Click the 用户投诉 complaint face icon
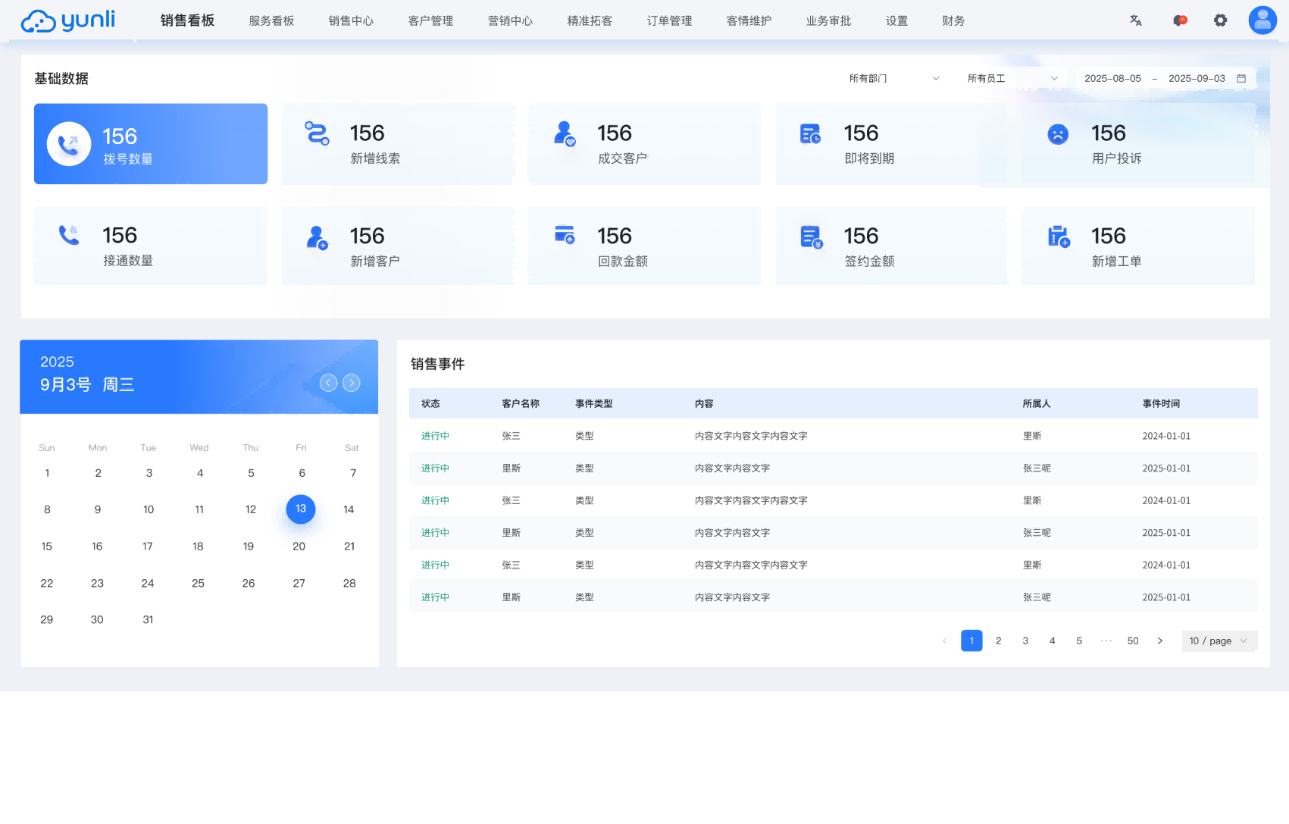The height and width of the screenshot is (824, 1289). pos(1058,133)
